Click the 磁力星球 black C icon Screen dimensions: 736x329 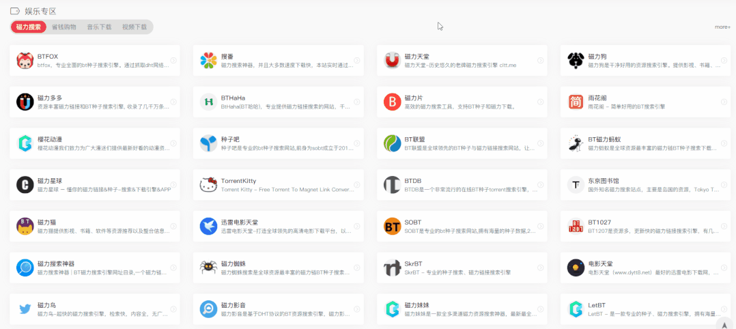click(x=25, y=184)
